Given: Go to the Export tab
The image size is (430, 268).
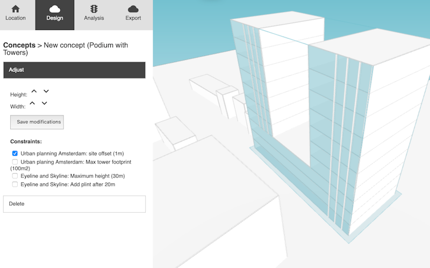Looking at the screenshot, I should 133,14.
